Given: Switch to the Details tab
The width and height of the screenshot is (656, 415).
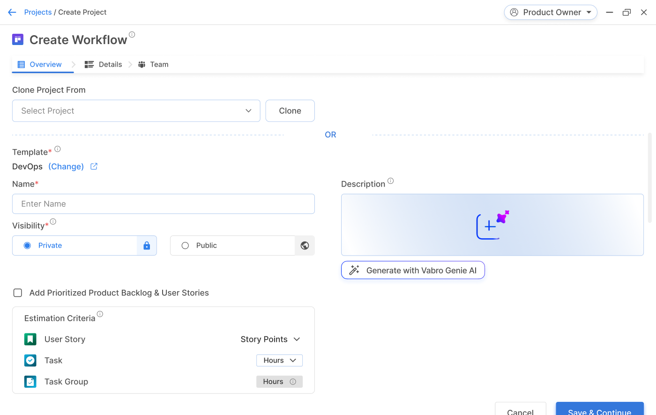Looking at the screenshot, I should (104, 65).
